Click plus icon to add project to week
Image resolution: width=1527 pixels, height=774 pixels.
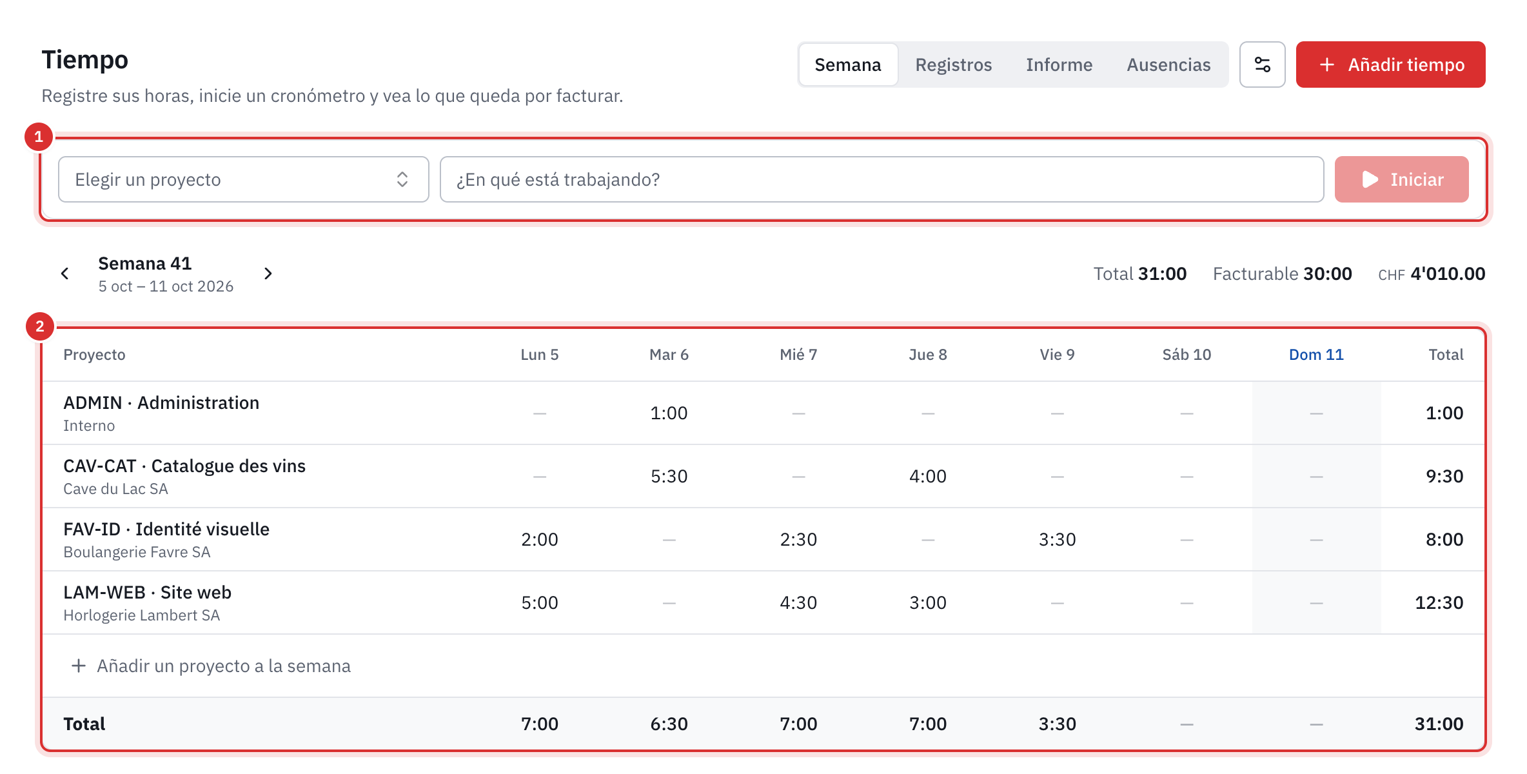pos(79,666)
